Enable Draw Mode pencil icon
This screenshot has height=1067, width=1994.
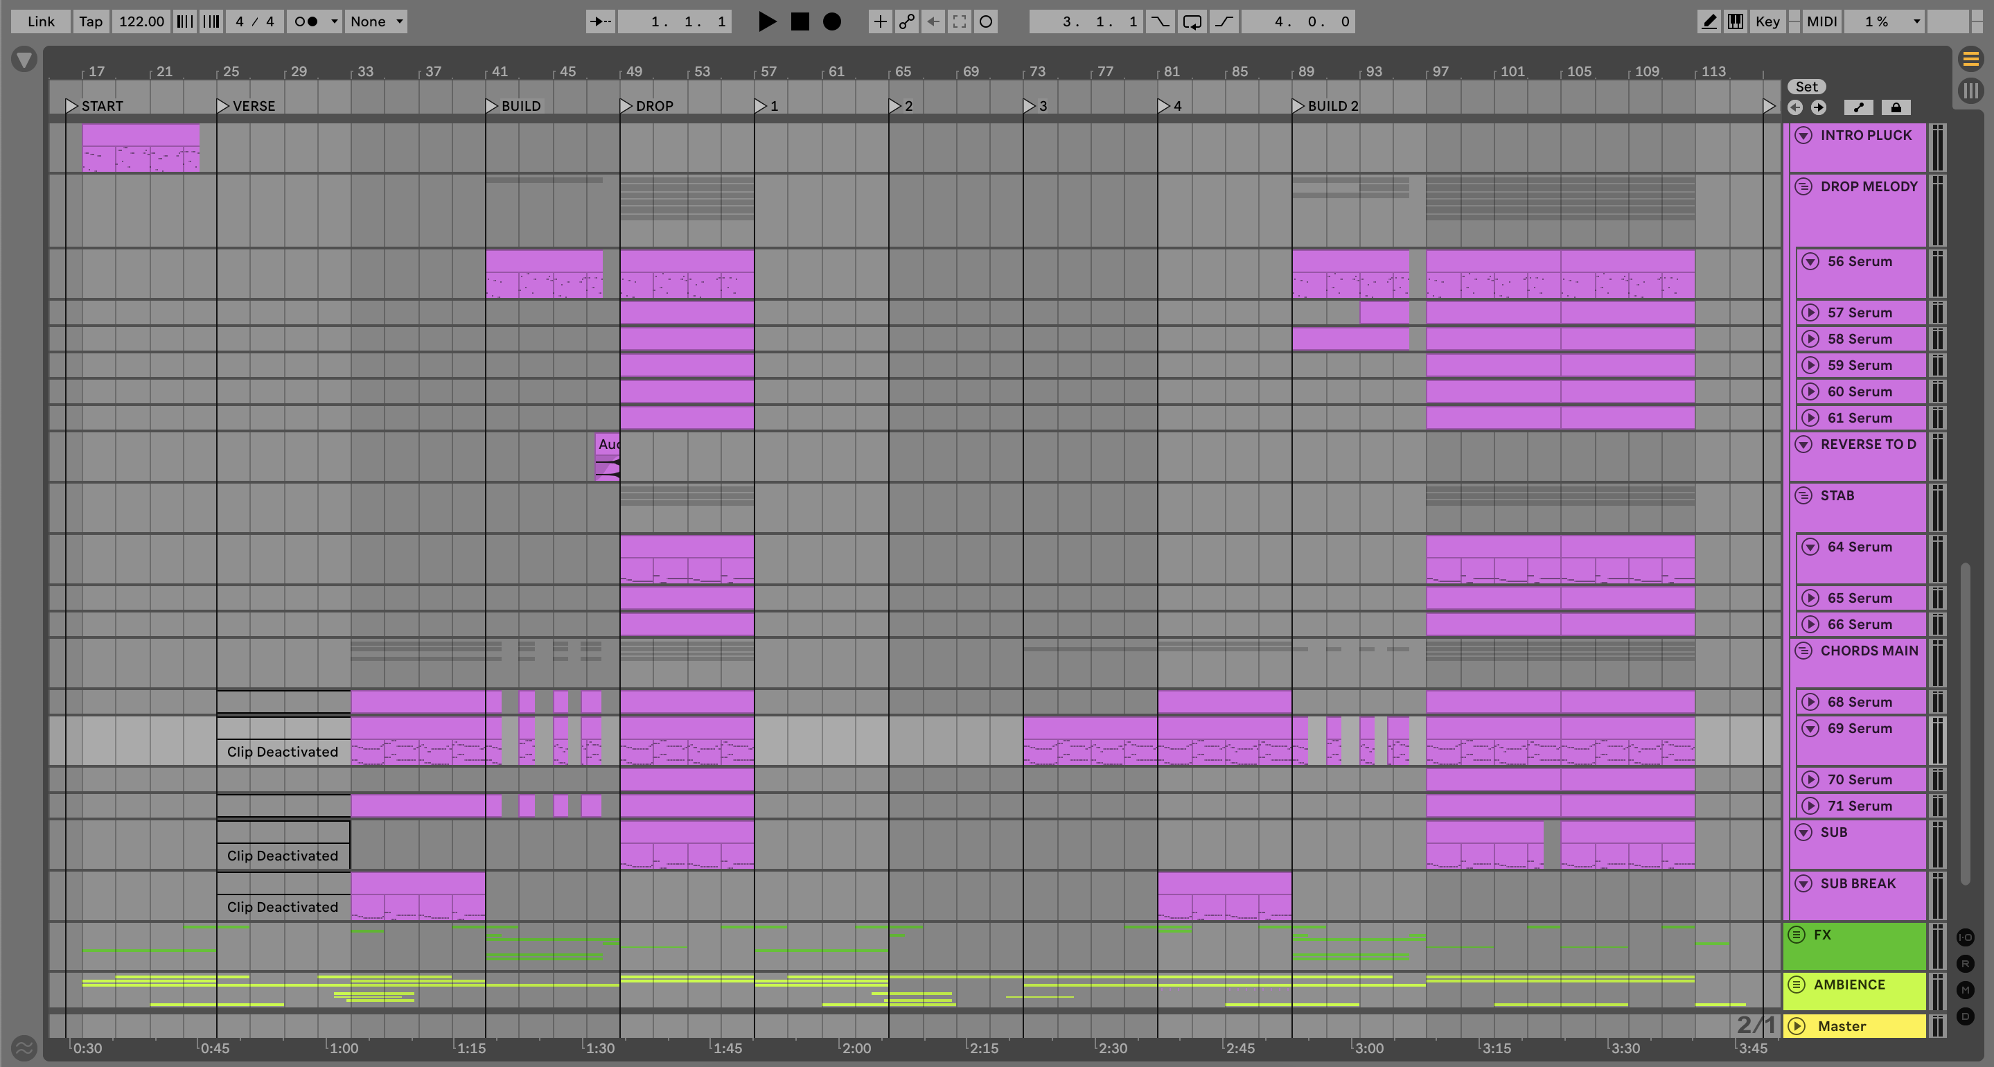click(1709, 21)
